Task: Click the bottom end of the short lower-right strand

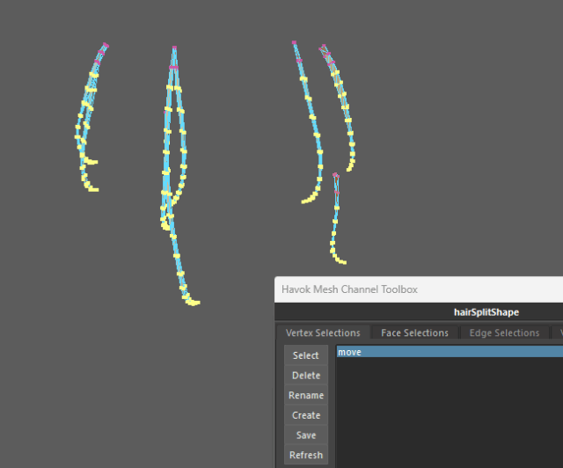Action: point(342,261)
